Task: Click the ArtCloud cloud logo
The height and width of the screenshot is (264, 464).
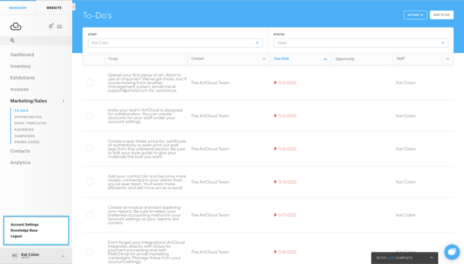Action: click(x=16, y=26)
